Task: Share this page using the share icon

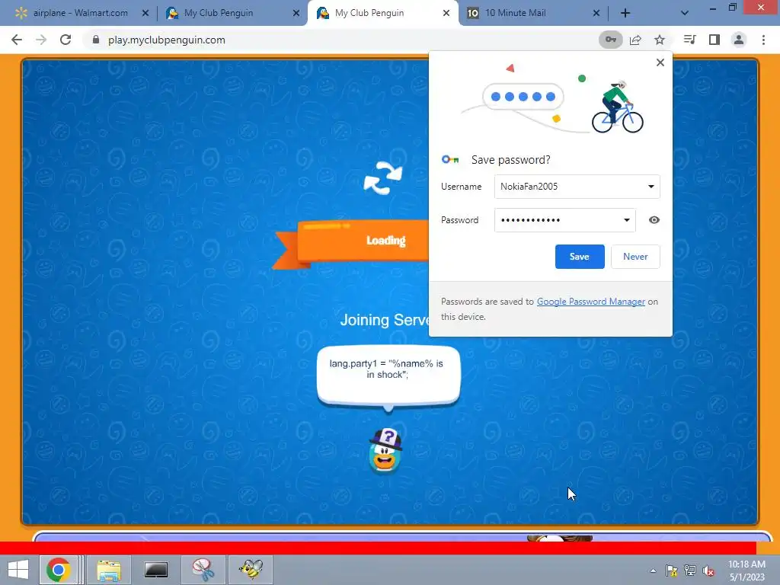Action: coord(635,40)
